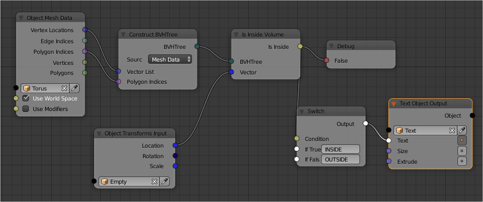Click the Text Object Output title
Screen dimensions: 483x202
coord(423,103)
